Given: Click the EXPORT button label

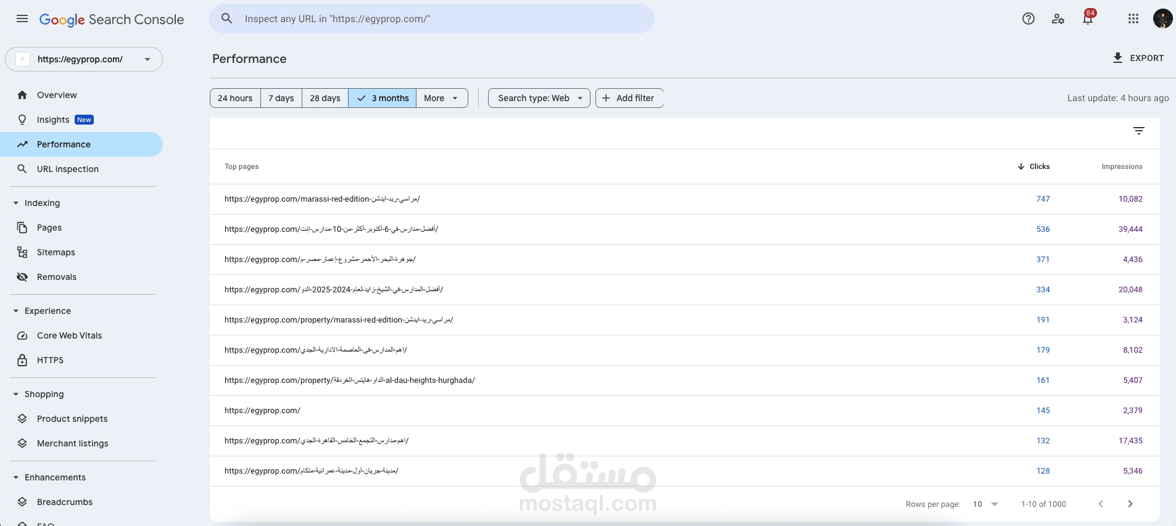Looking at the screenshot, I should coord(1147,58).
